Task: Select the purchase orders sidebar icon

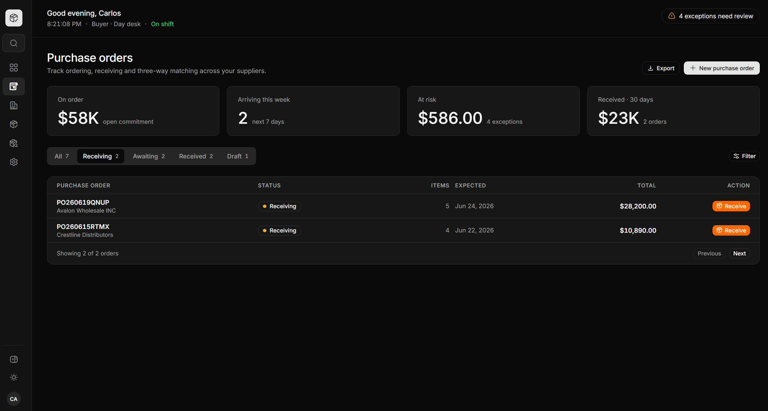Action: pos(14,86)
